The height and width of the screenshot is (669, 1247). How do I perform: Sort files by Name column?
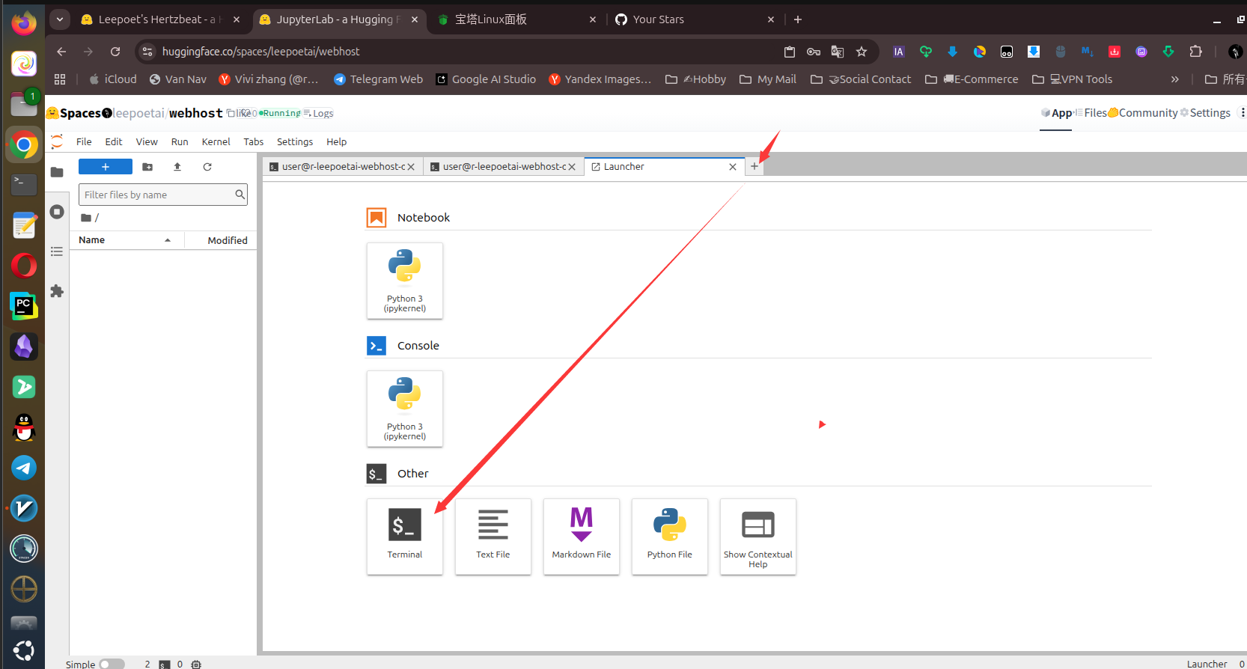[x=92, y=240]
